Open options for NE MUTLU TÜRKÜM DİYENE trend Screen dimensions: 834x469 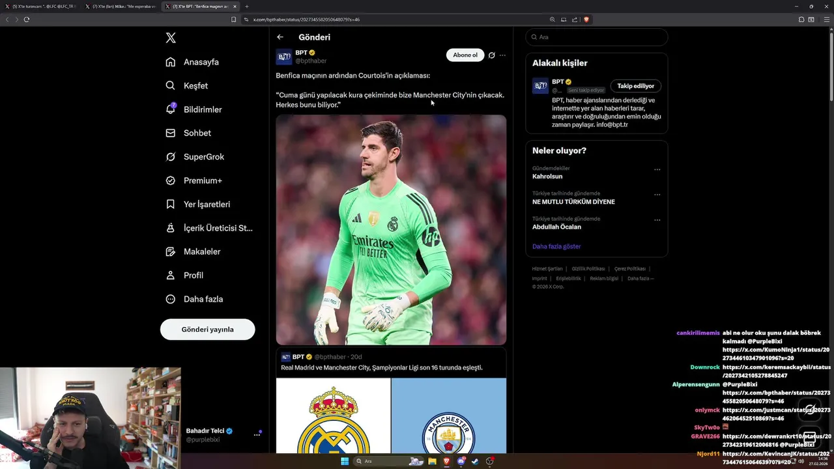click(657, 195)
